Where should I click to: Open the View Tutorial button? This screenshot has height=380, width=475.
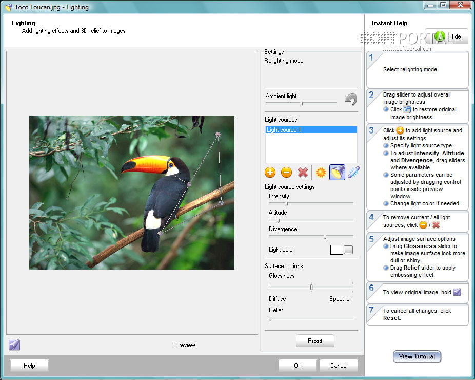(x=417, y=356)
